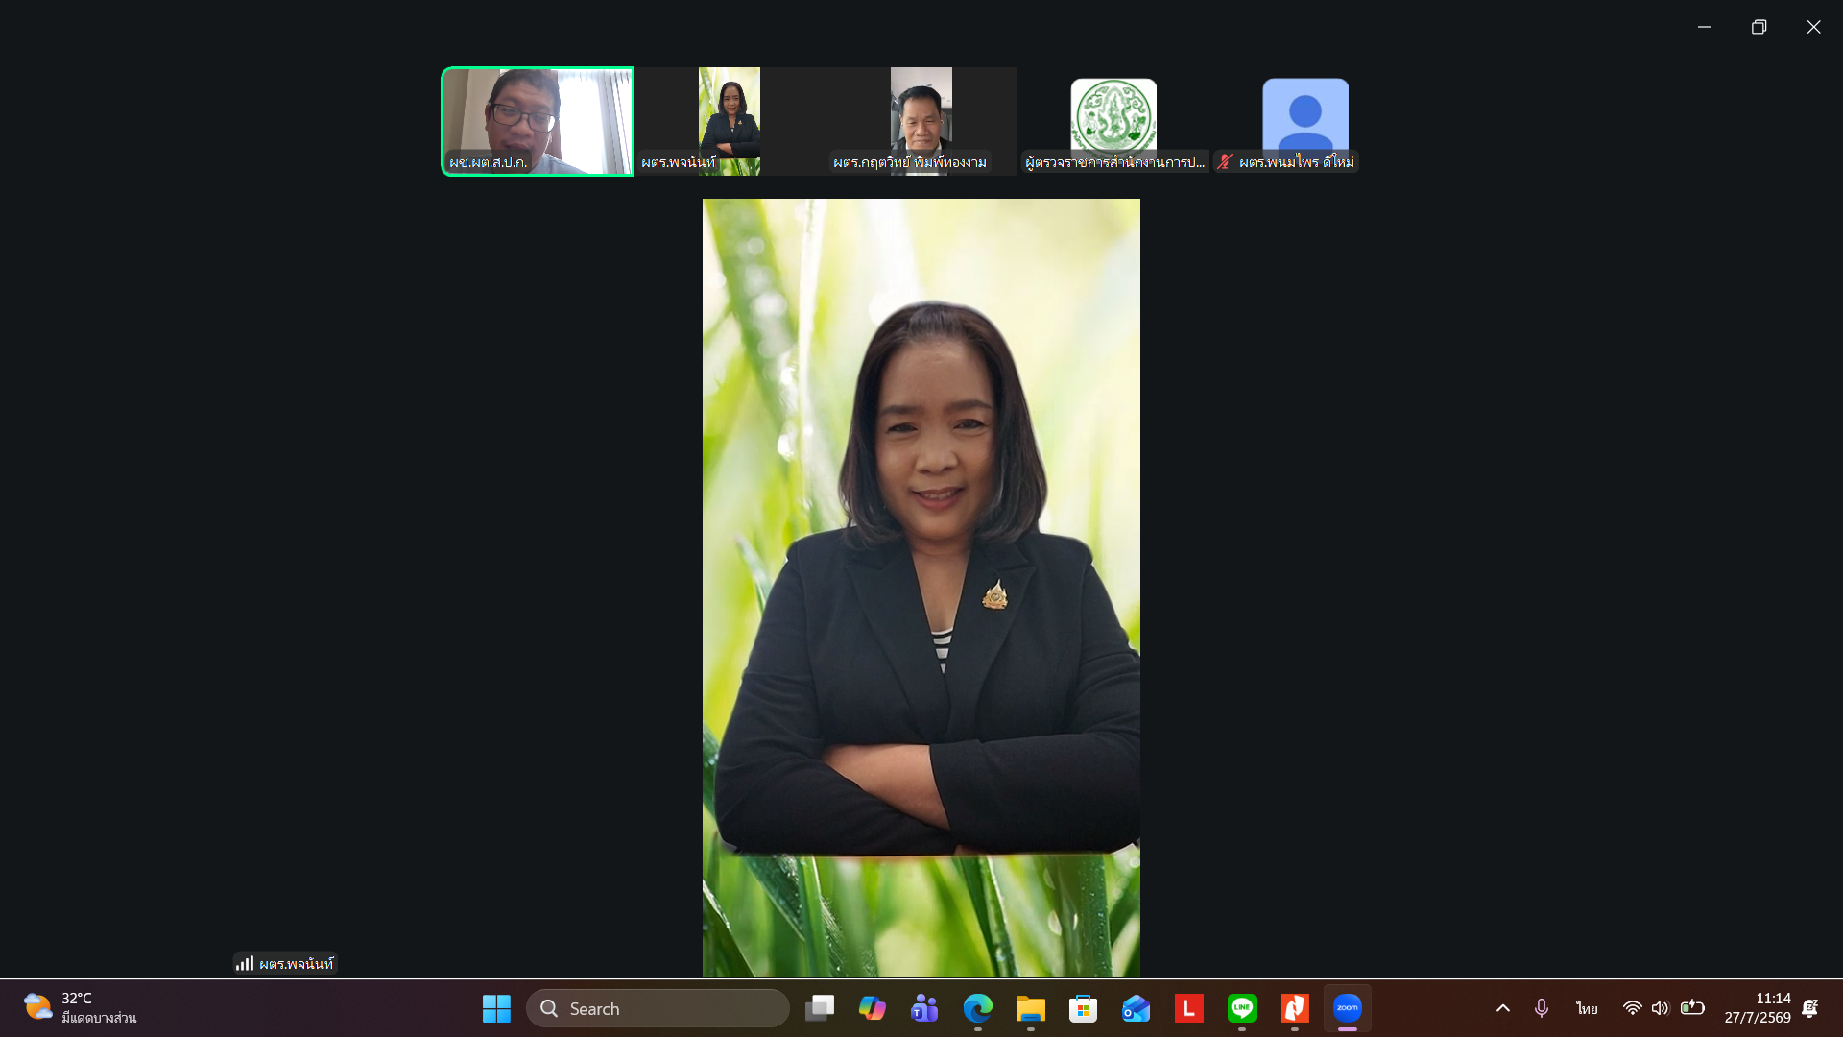Open Microsoft Edge browser icon

[x=977, y=1008]
